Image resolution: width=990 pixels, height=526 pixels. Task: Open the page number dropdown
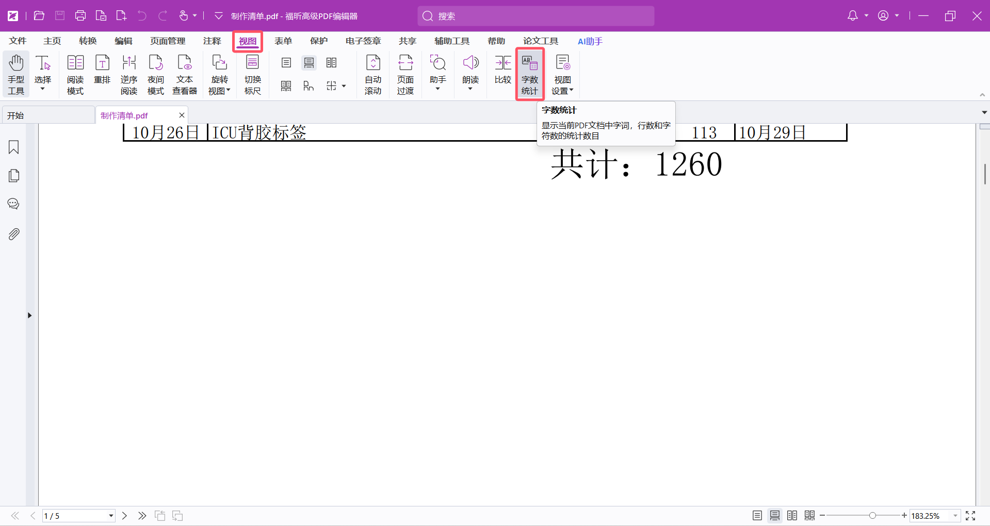tap(111, 516)
